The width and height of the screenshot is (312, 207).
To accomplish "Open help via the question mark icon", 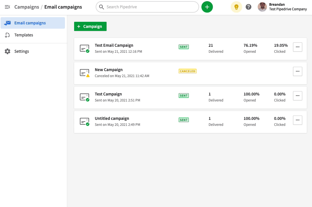I will click(x=249, y=7).
